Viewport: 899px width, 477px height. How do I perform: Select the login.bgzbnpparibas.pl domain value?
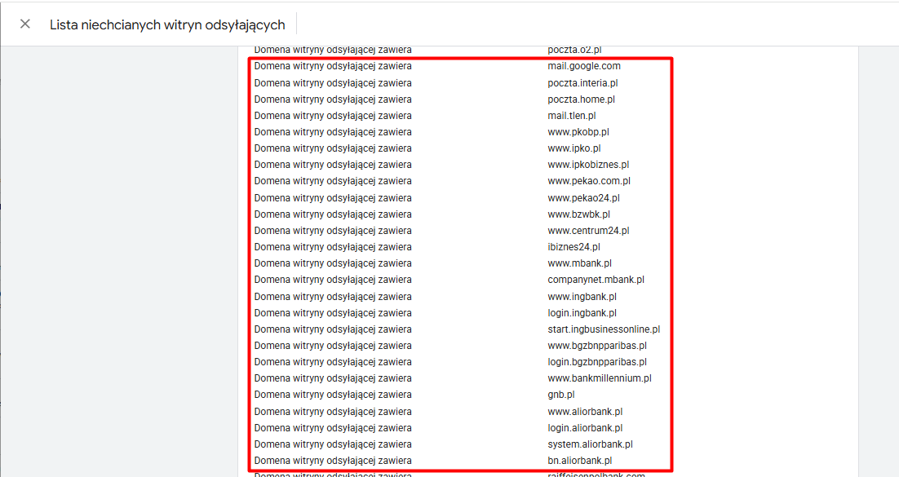click(x=597, y=362)
